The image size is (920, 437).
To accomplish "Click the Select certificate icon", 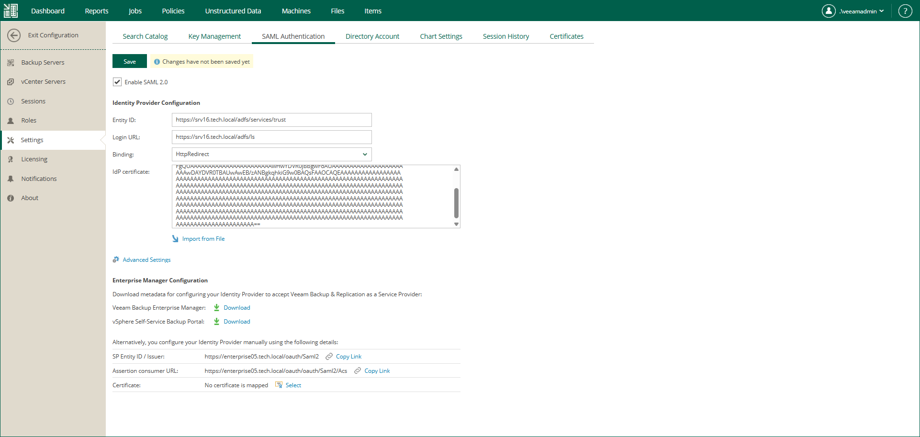I will [279, 385].
